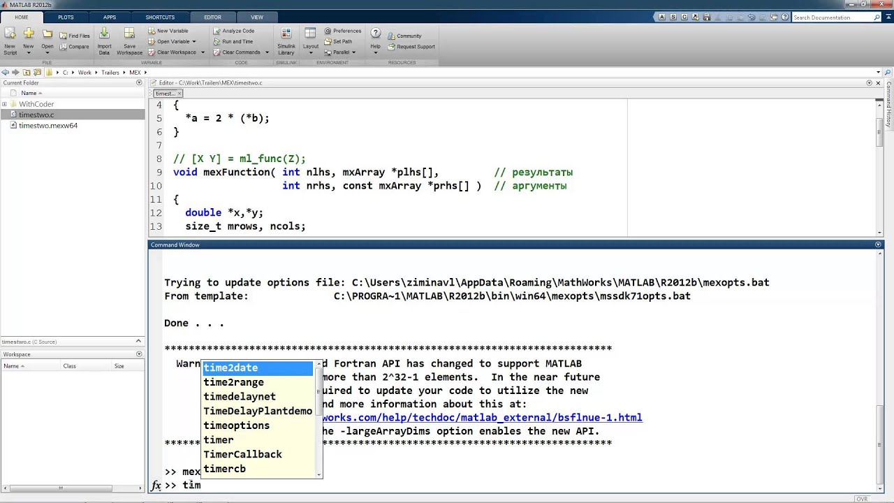
Task: Open Workspace panel actions menu
Action: (139, 354)
